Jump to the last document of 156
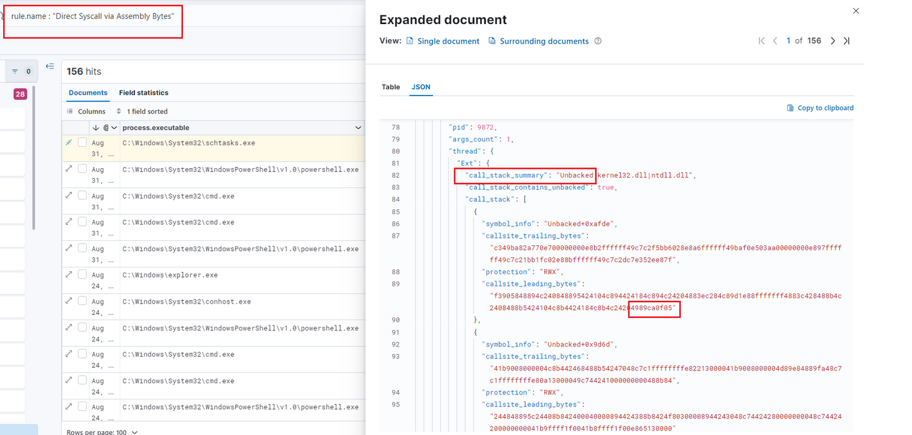Screen dimensions: 912x435 click(x=847, y=41)
